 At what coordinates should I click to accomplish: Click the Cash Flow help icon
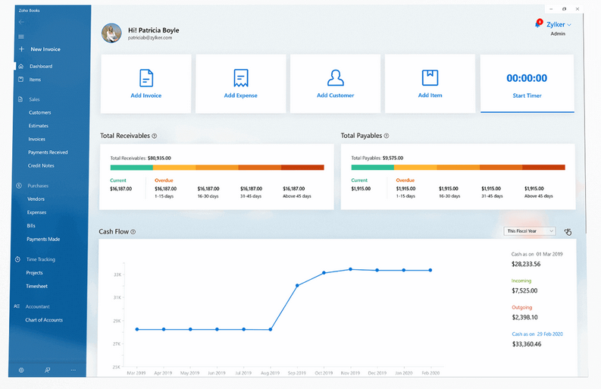pyautogui.click(x=133, y=232)
